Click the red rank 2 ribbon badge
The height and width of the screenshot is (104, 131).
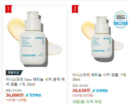click(75, 9)
